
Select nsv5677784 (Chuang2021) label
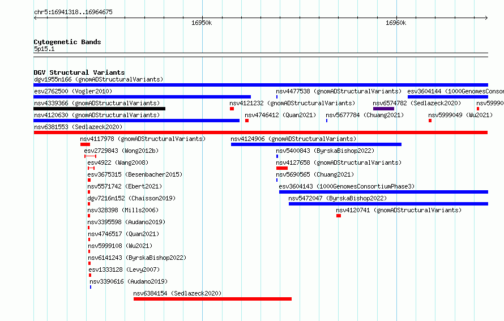pyautogui.click(x=365, y=115)
